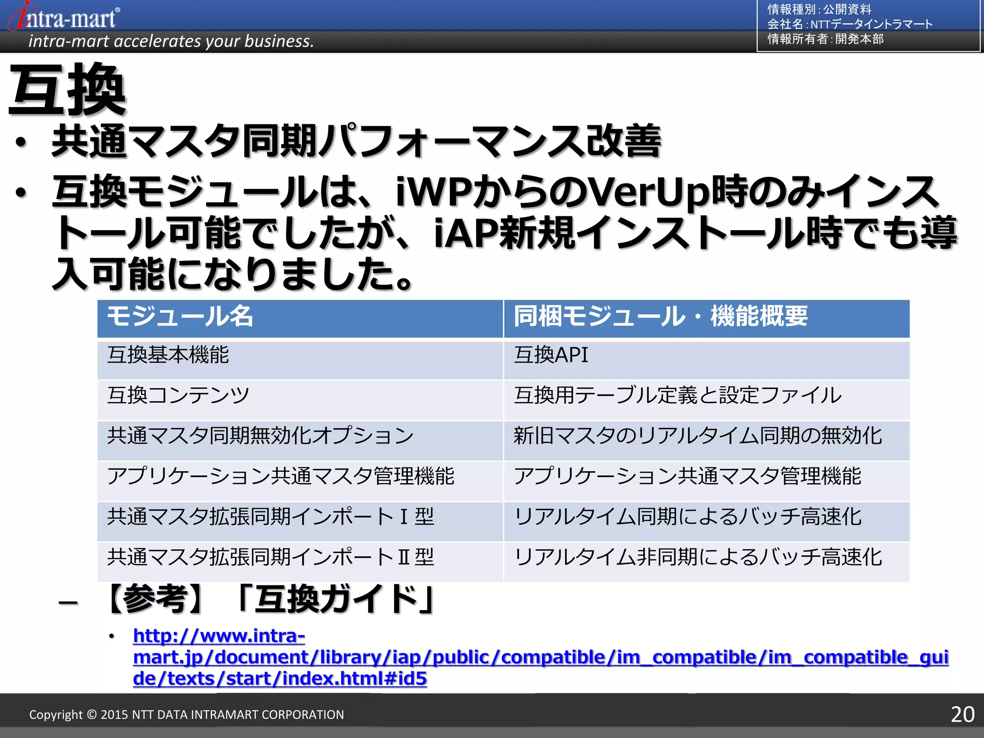984x738 pixels.
Task: Click the 【参考】「互換ガイド」 heading
Action: coord(269,600)
